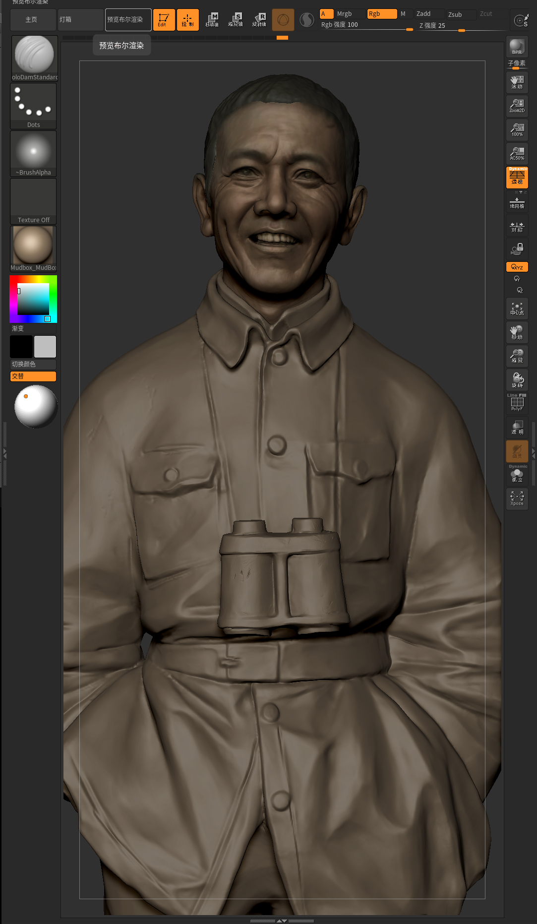The width and height of the screenshot is (537, 924).
Task: Expand the BrushAlpha picker
Action: pos(34,153)
